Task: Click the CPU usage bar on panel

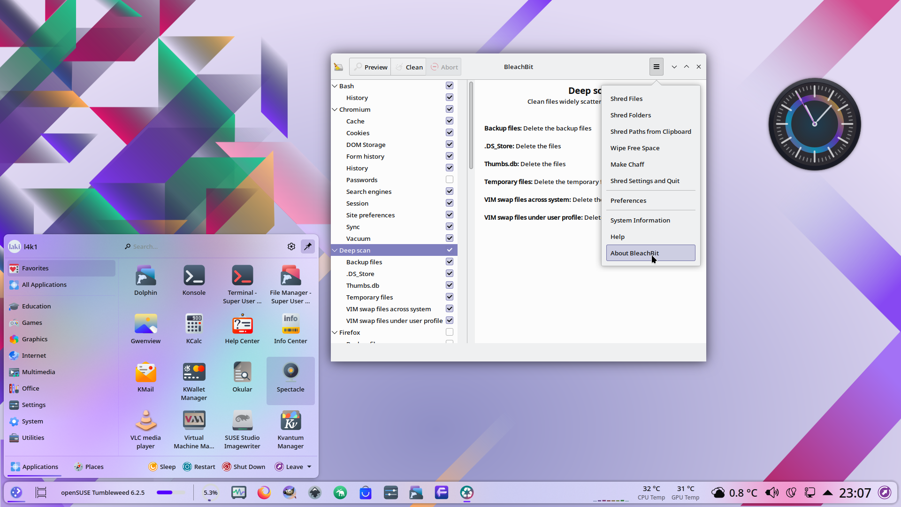Action: tap(171, 492)
